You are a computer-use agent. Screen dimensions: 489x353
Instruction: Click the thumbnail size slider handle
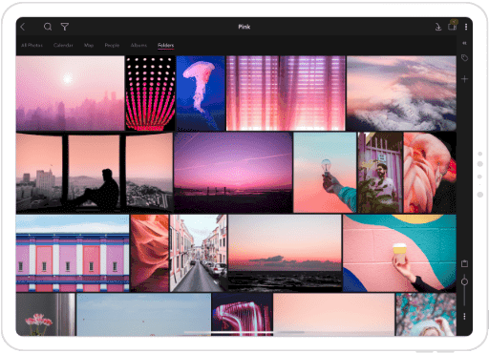(464, 281)
